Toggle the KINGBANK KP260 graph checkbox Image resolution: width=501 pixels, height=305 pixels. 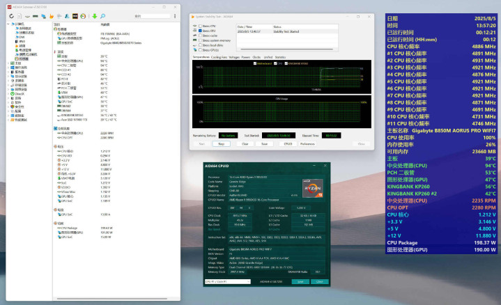pyautogui.click(x=286, y=63)
